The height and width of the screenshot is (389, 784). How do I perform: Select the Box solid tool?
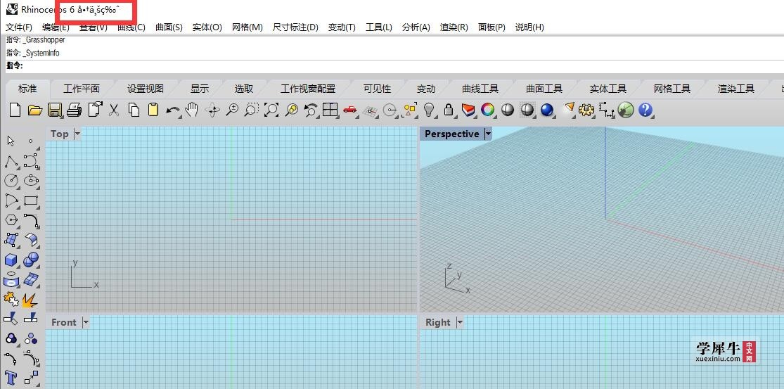coord(11,260)
